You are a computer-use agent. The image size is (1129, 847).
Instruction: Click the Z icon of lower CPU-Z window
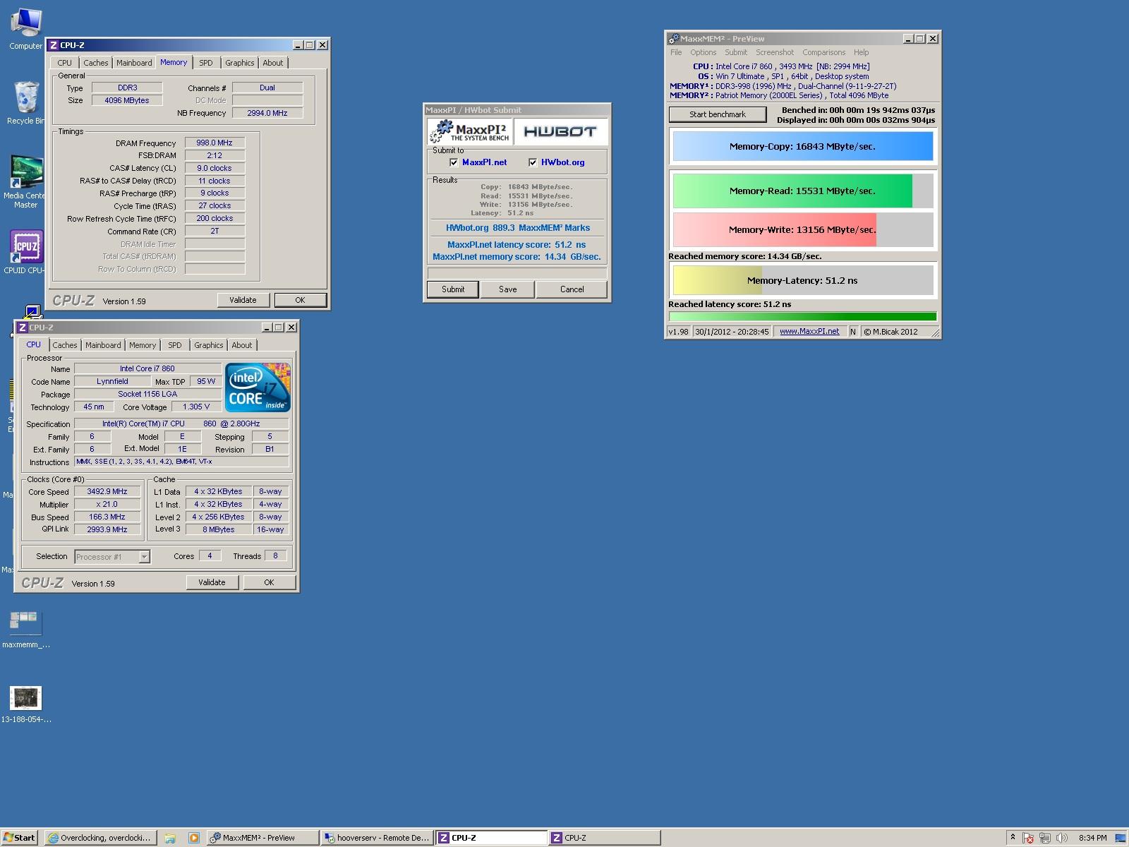[x=23, y=328]
